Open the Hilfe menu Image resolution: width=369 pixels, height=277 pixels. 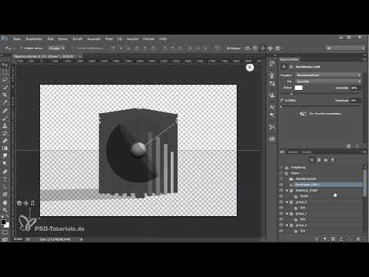pos(163,39)
